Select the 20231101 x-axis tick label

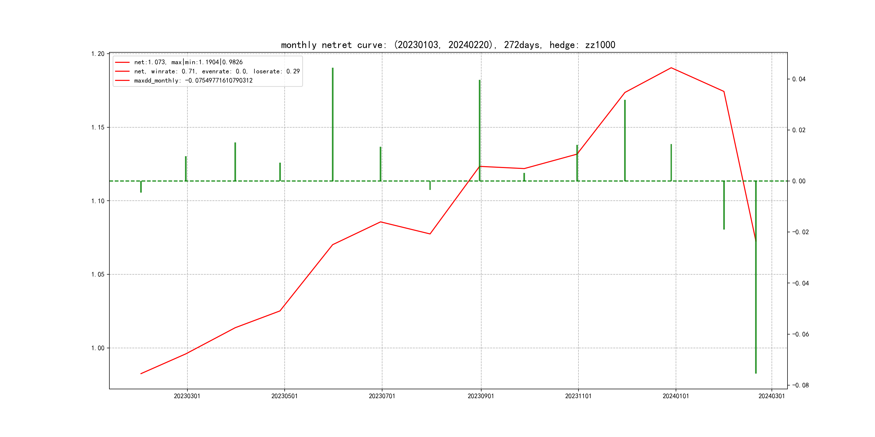[x=578, y=396]
